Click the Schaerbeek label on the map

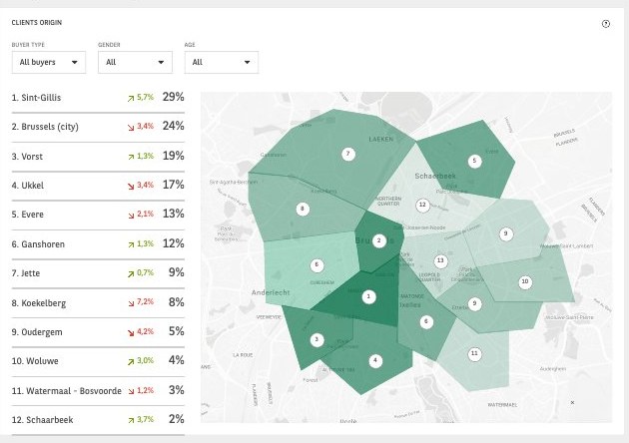tap(435, 176)
